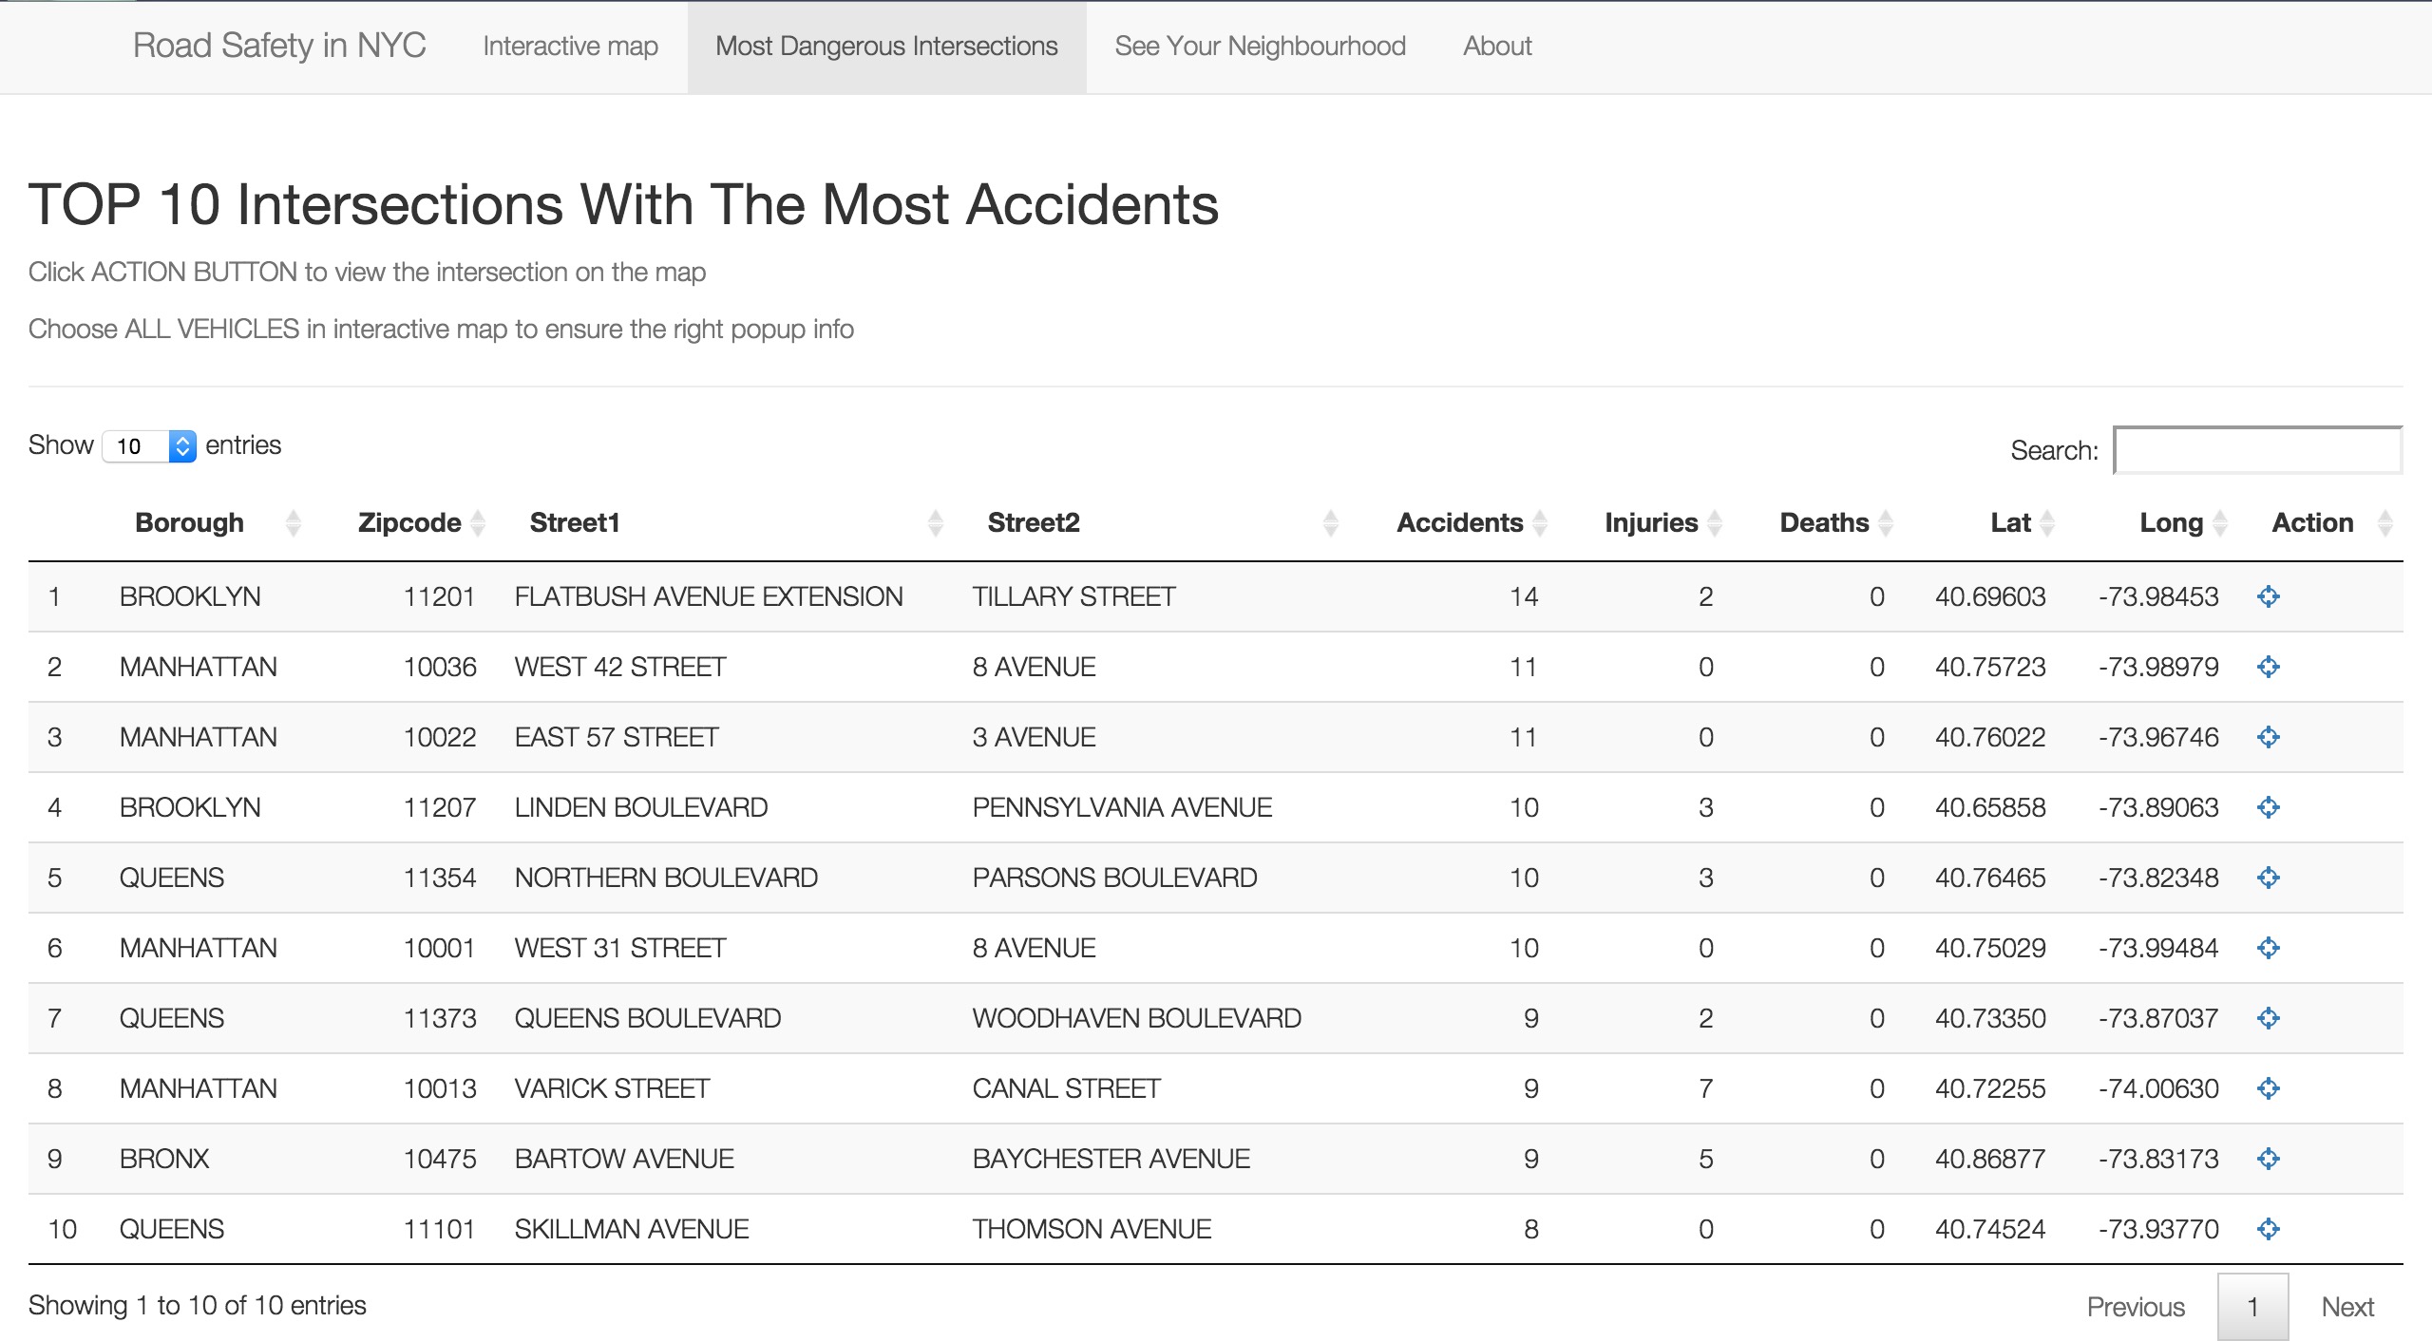This screenshot has height=1341, width=2432.
Task: Click action icon for Northern Boulevard row
Action: click(x=2268, y=878)
